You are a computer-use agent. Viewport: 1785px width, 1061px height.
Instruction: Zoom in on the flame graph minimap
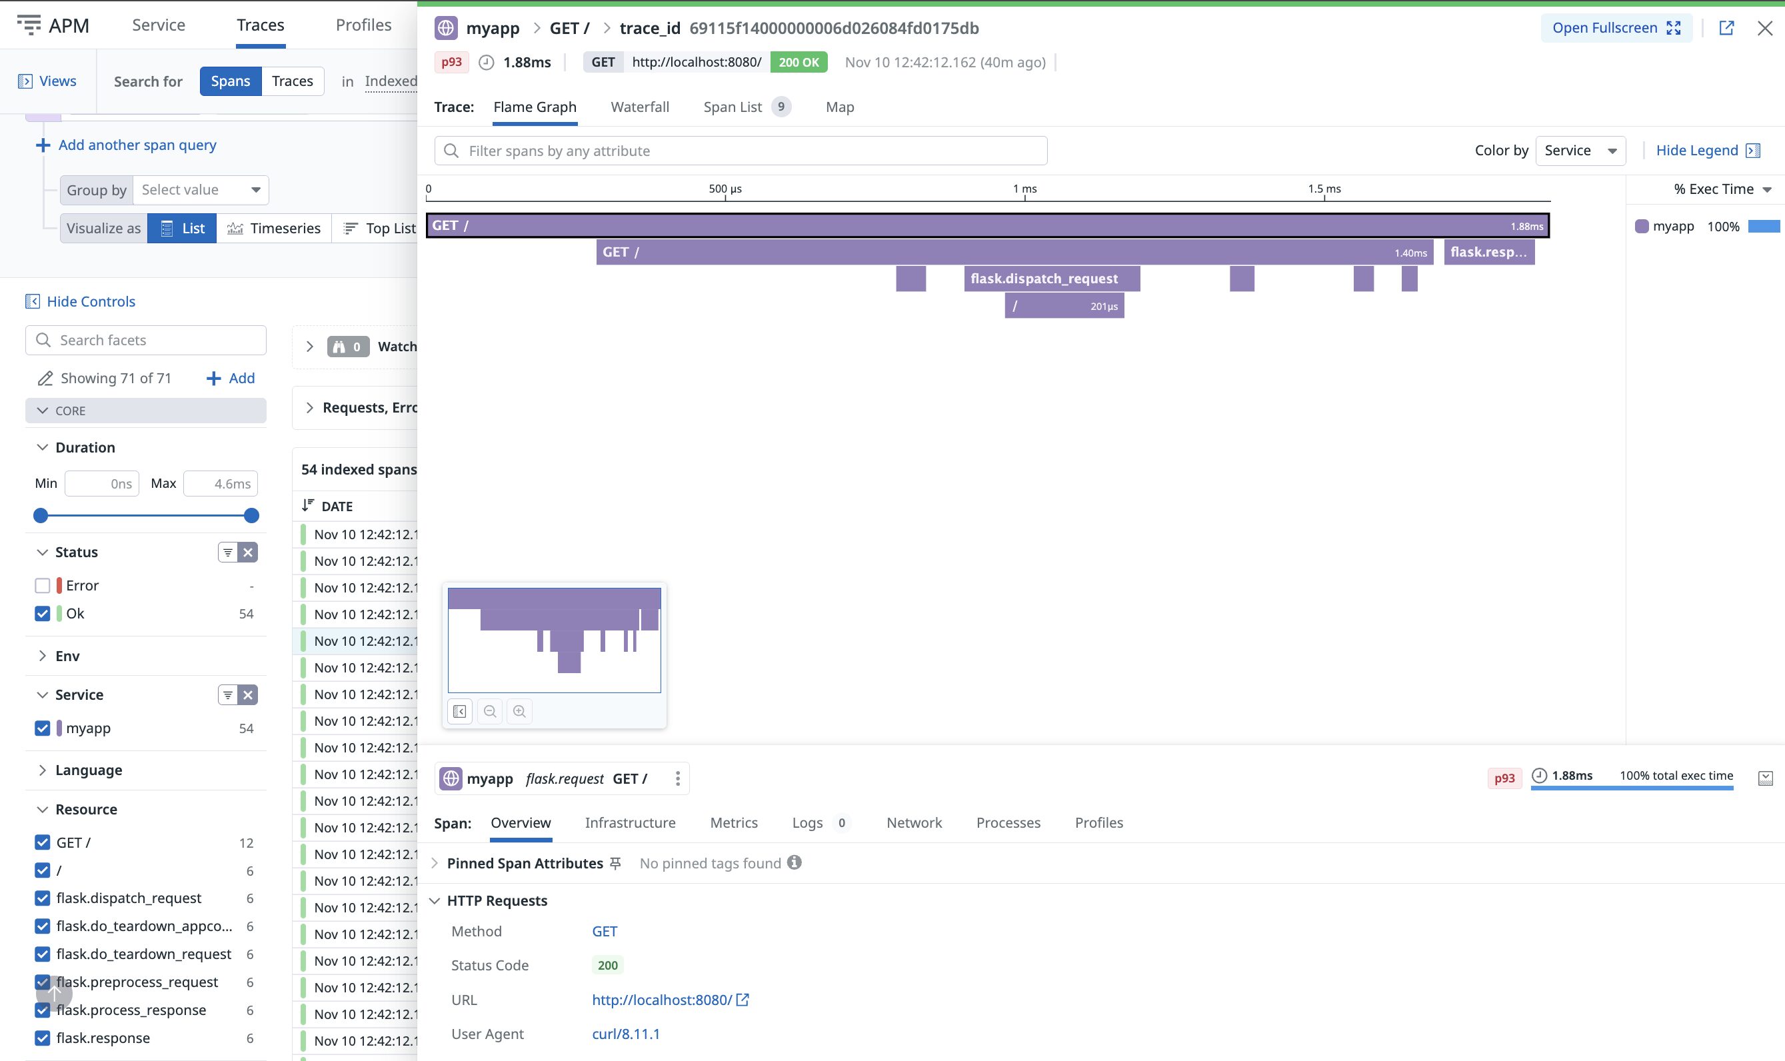pyautogui.click(x=520, y=710)
